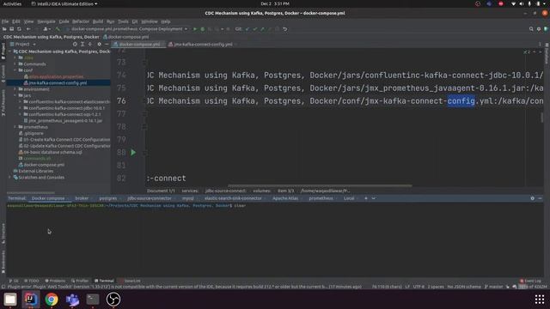
Task: Switch to jdbc-source-connector terminal tab
Action: pos(150,198)
